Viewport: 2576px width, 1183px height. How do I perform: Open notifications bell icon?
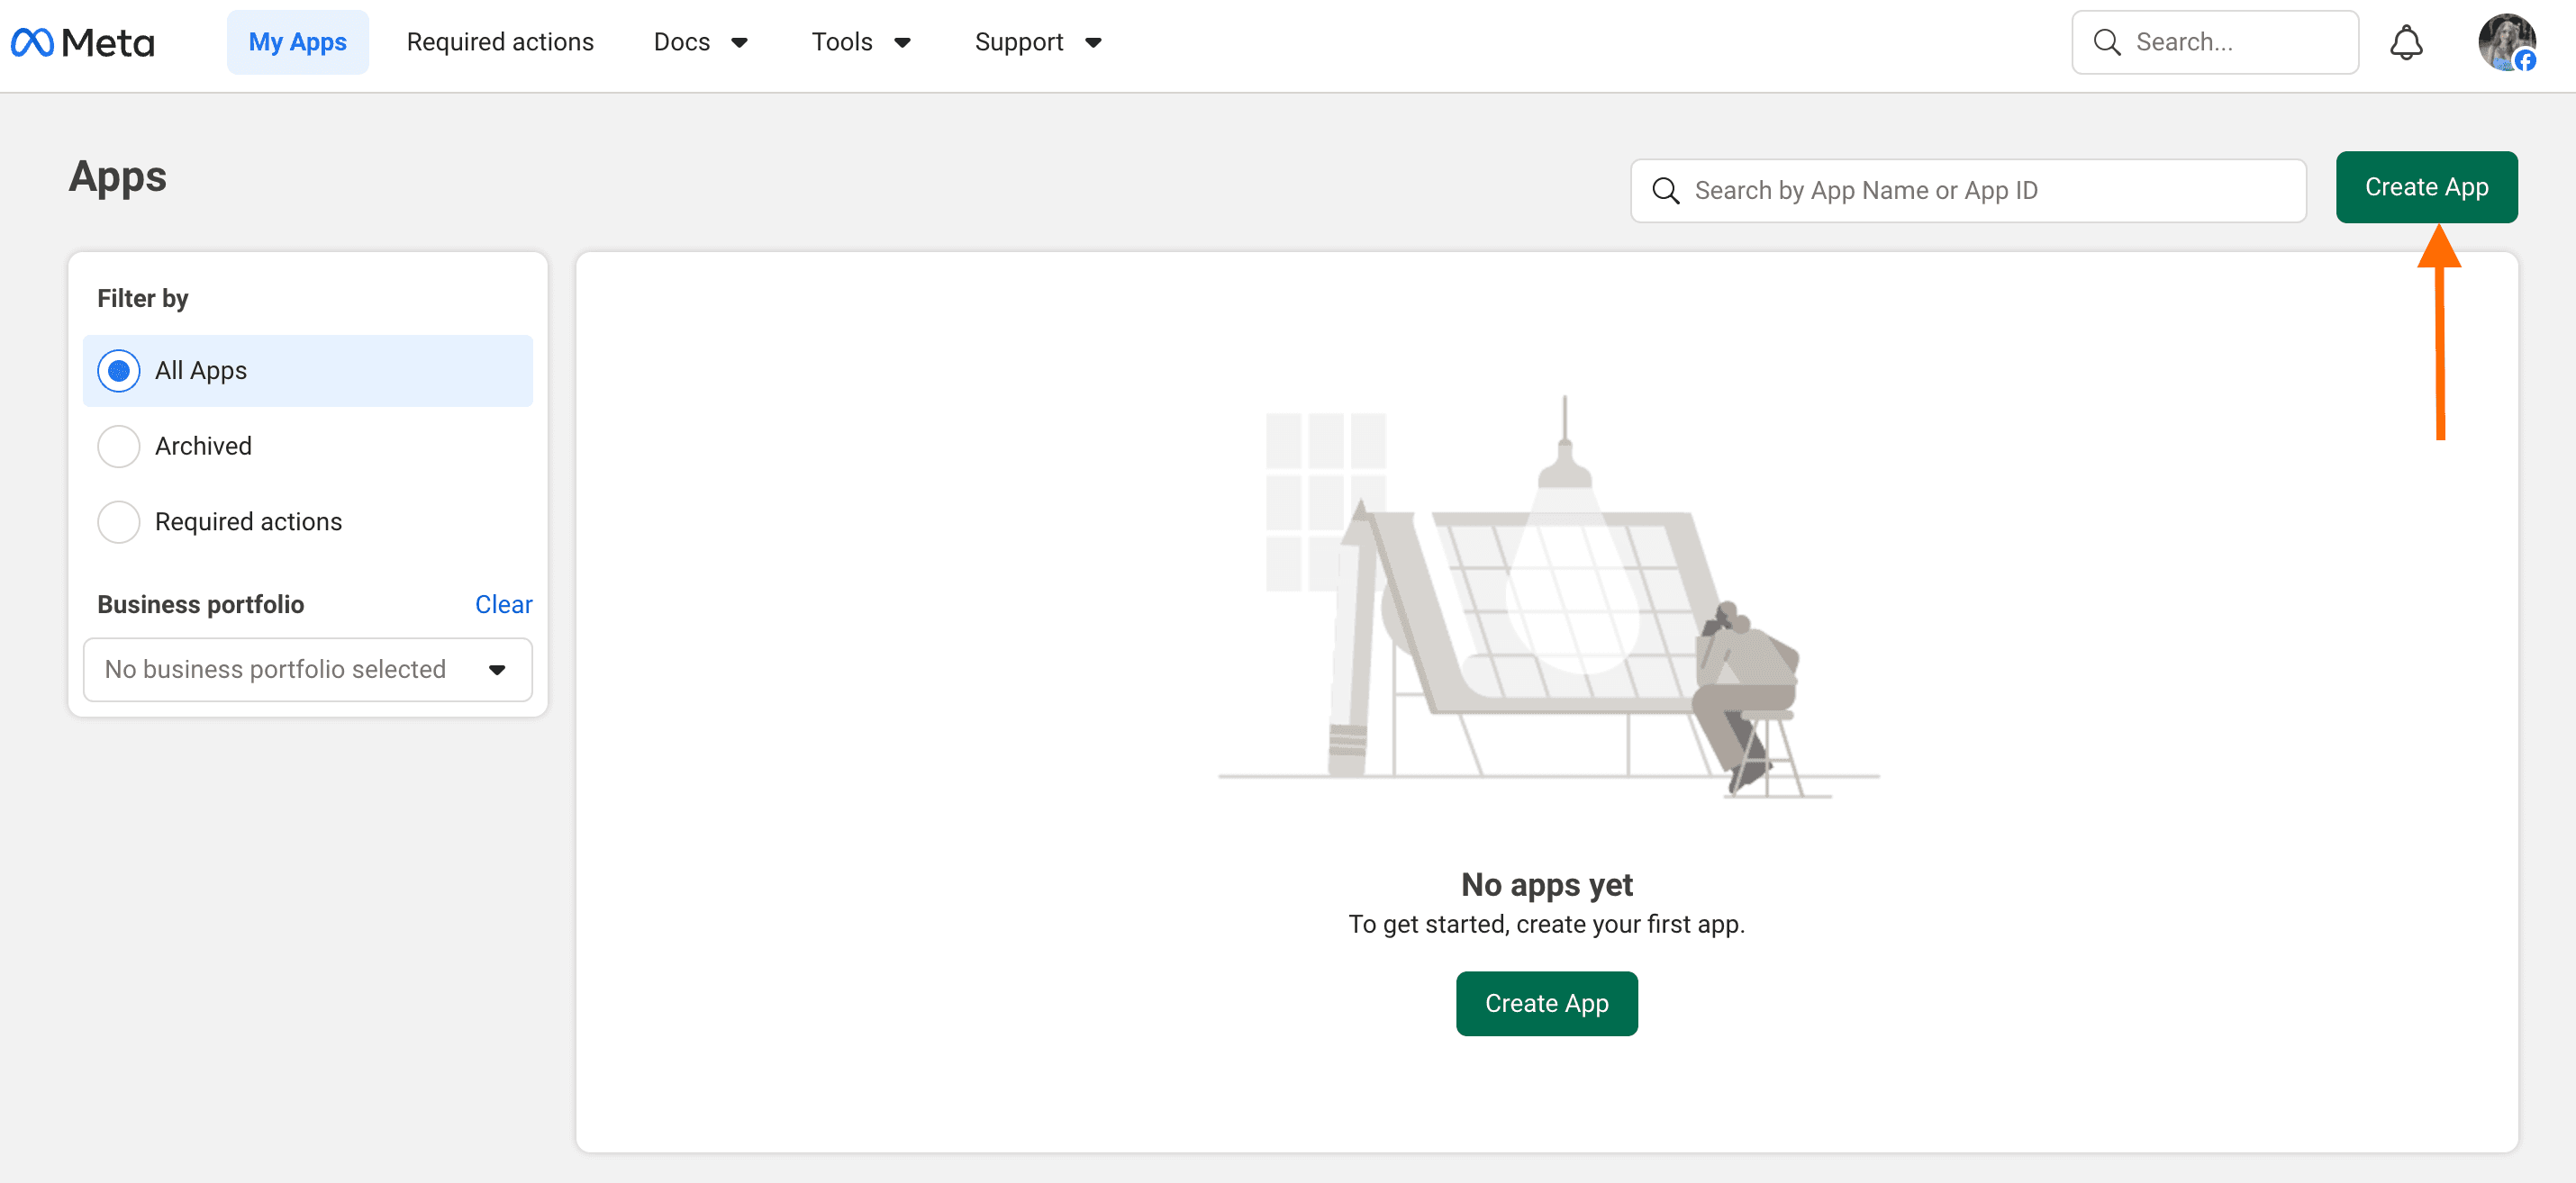click(2405, 42)
